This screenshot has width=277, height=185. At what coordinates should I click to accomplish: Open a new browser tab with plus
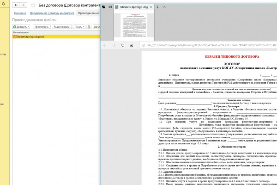tap(157, 7)
